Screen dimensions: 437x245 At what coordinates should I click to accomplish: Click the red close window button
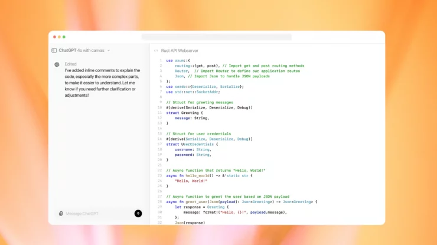54,37
